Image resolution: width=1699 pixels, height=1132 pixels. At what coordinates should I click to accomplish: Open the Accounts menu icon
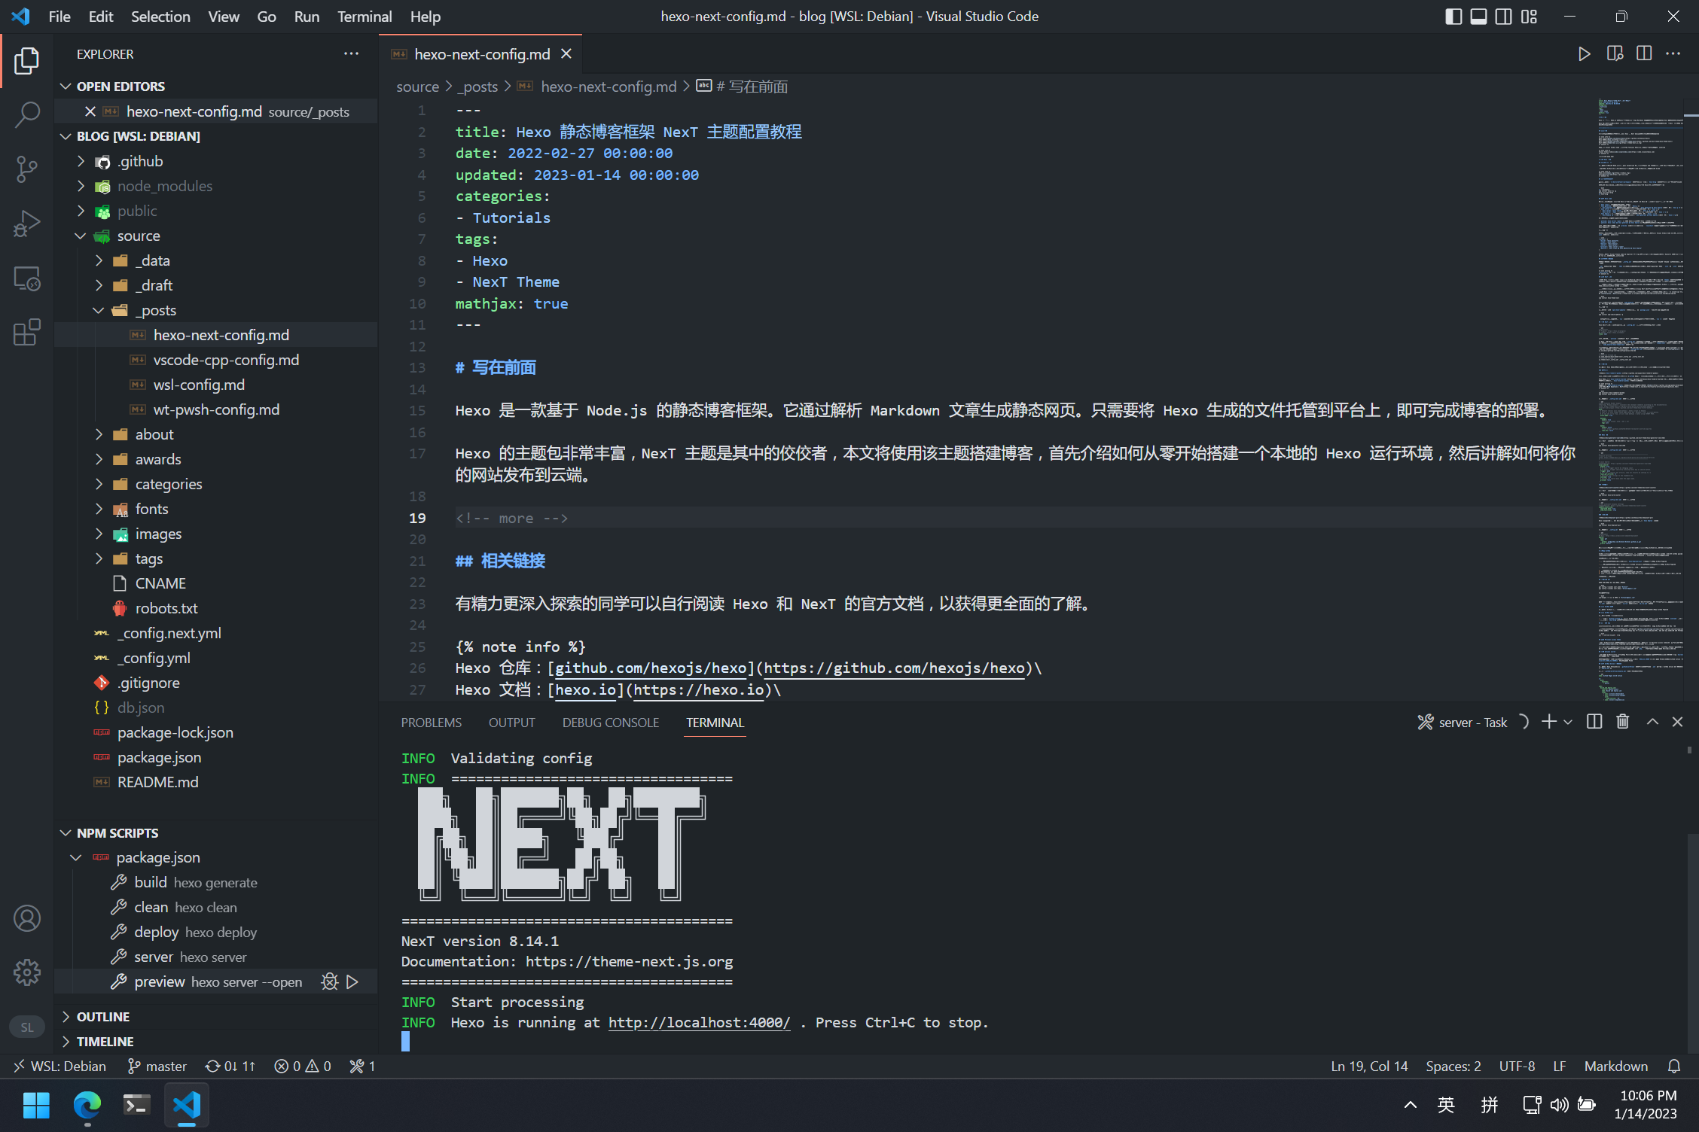click(27, 918)
